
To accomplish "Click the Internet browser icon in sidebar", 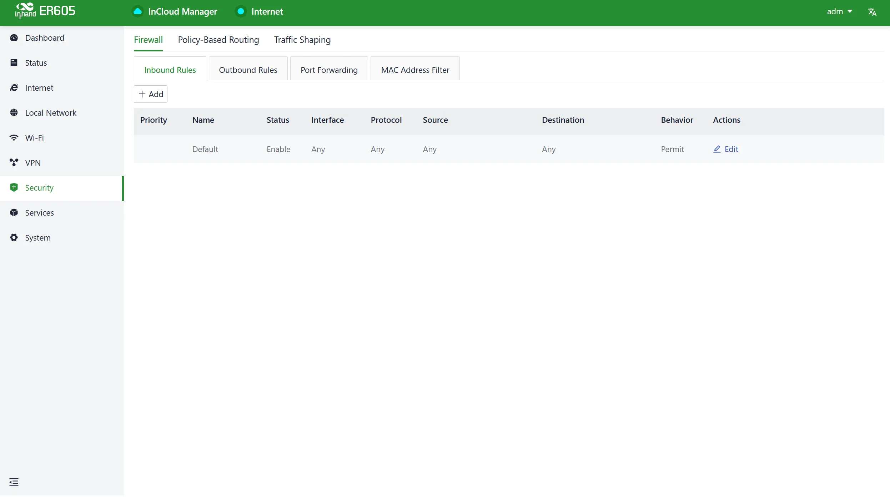I will tap(14, 88).
